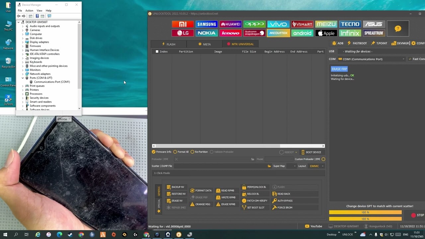Select the Apple brand icon
Image resolution: width=425 pixels, height=239 pixels.
(x=326, y=33)
